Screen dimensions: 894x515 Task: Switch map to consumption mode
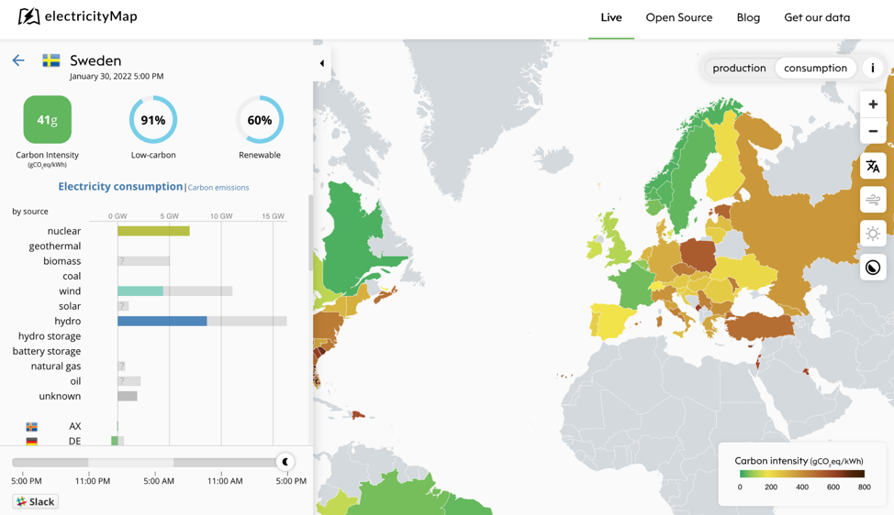coord(815,68)
